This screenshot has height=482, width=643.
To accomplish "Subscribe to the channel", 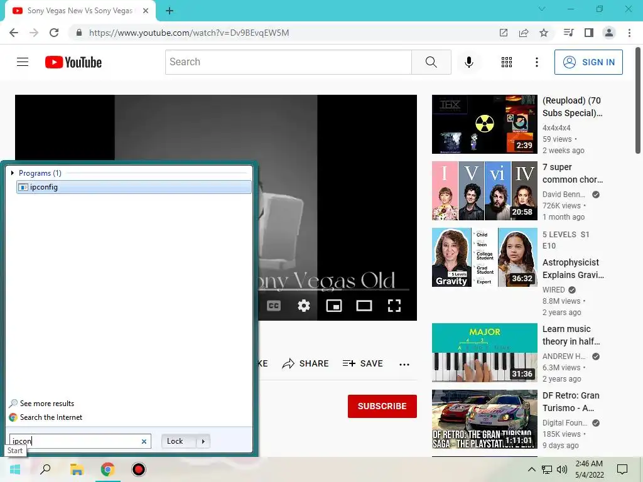I will [x=382, y=406].
